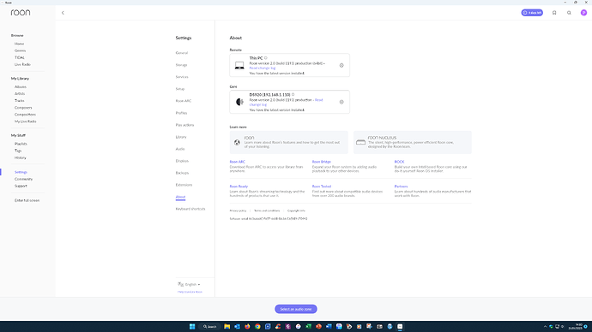Open settings gear for the DS920 core
592x332 pixels.
[x=341, y=102]
